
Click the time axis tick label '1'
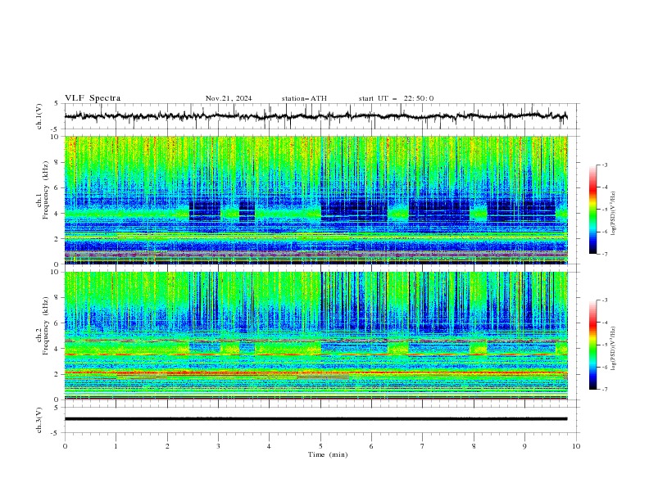pyautogui.click(x=116, y=446)
